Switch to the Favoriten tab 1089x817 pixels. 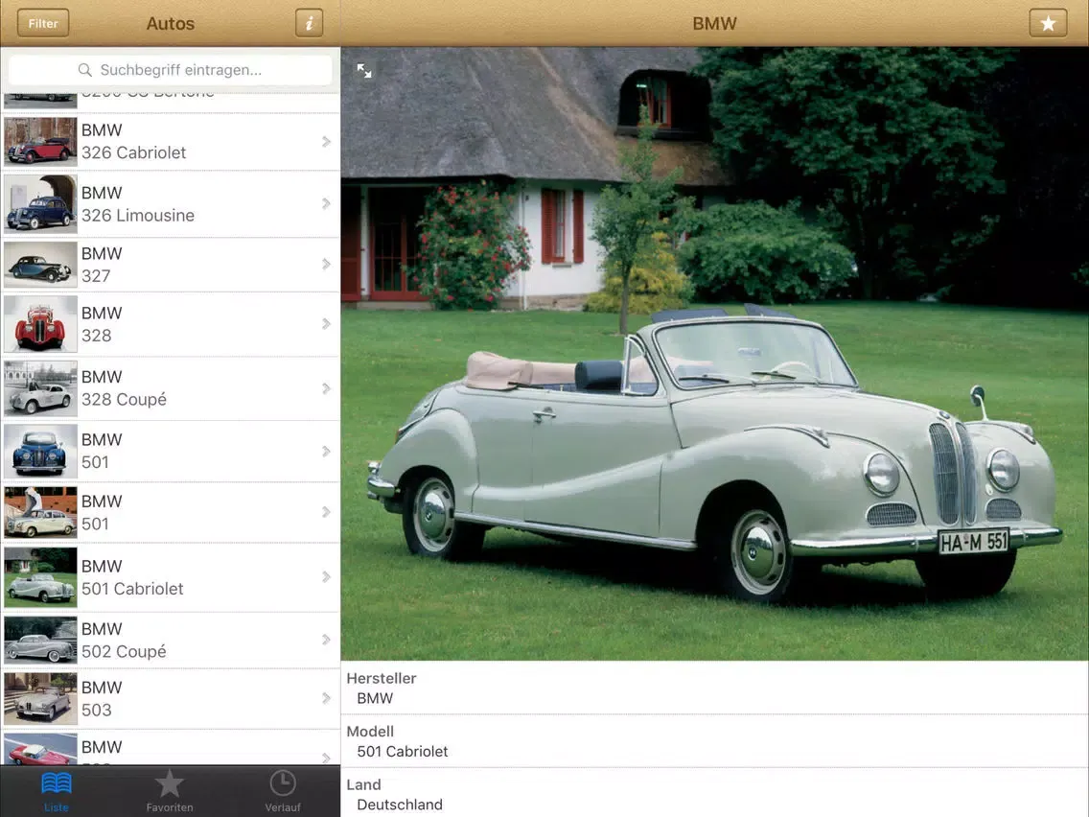click(x=170, y=790)
